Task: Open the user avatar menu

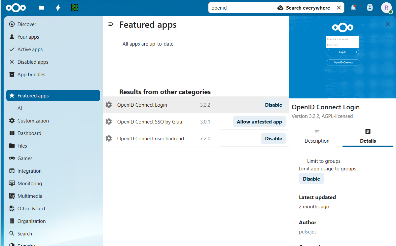Action: tap(386, 8)
